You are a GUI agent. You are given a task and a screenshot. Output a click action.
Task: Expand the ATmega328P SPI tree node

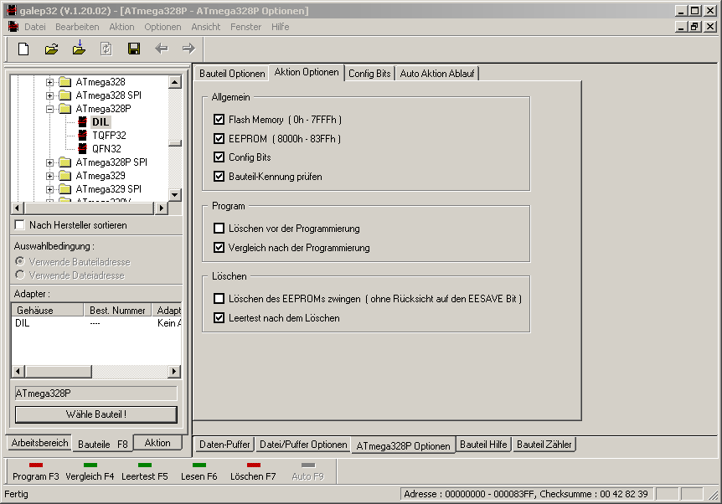(x=49, y=162)
